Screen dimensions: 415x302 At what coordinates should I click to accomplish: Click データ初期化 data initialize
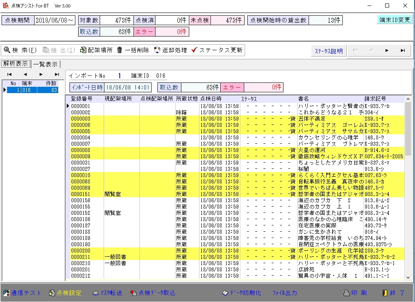click(x=241, y=293)
